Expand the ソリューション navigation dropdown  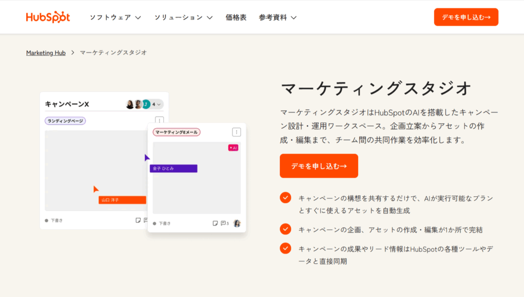coord(182,16)
